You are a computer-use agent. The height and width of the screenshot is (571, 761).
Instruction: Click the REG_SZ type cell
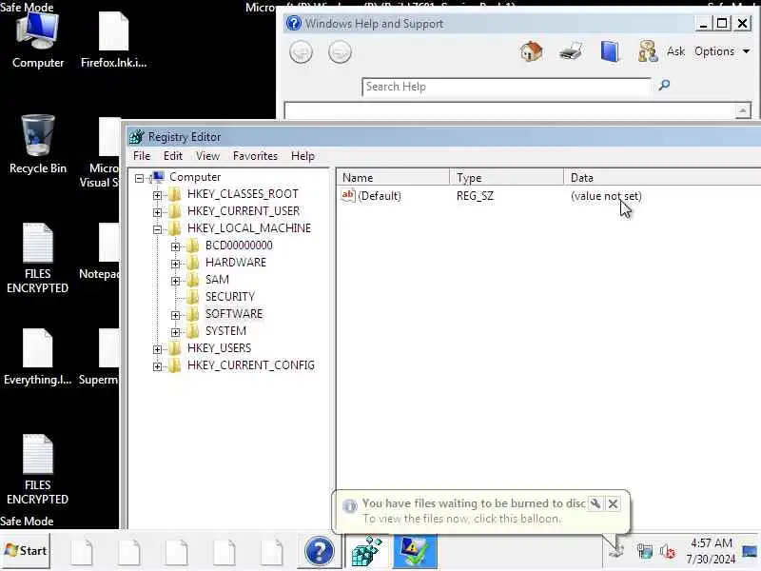[475, 196]
